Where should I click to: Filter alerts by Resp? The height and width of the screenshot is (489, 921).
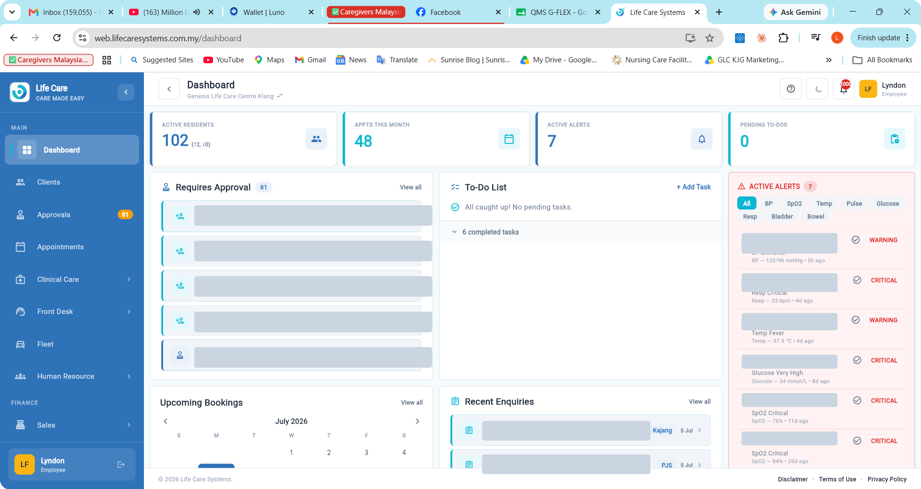click(750, 217)
